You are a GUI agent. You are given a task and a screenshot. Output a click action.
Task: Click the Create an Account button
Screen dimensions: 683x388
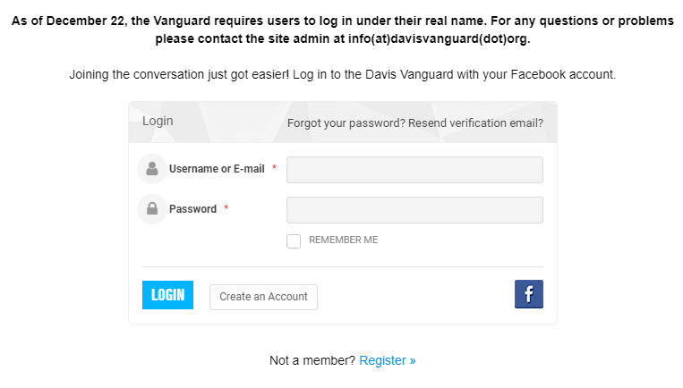coord(263,297)
